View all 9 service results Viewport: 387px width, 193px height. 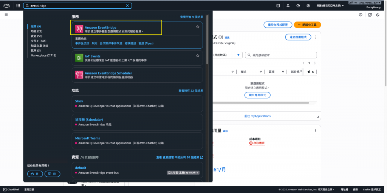(192, 17)
